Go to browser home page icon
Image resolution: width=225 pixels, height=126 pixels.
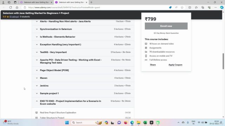coord(17,7)
